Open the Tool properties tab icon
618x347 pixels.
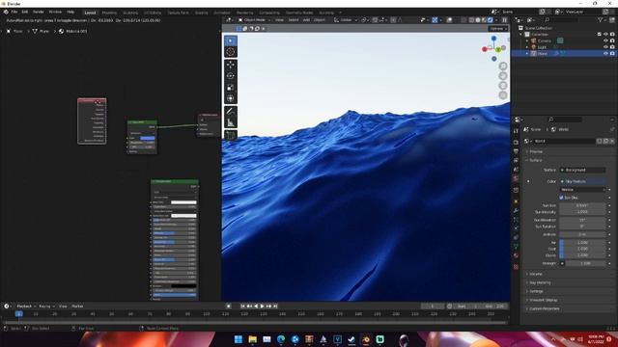pyautogui.click(x=516, y=131)
